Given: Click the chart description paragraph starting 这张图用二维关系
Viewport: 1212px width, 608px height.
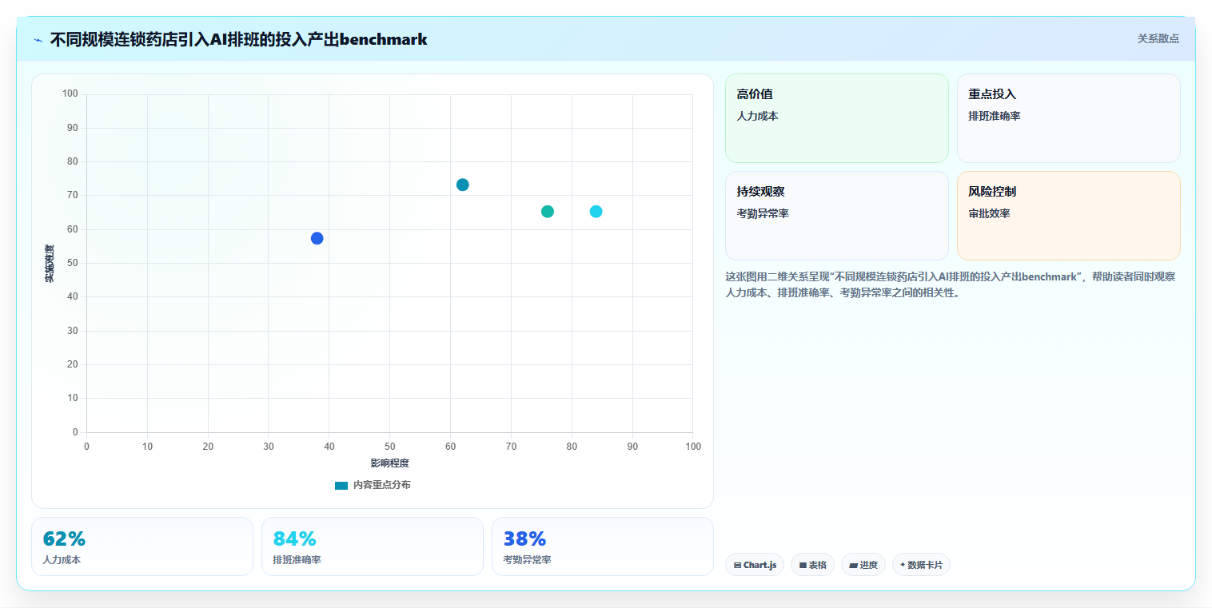Looking at the screenshot, I should pyautogui.click(x=951, y=284).
